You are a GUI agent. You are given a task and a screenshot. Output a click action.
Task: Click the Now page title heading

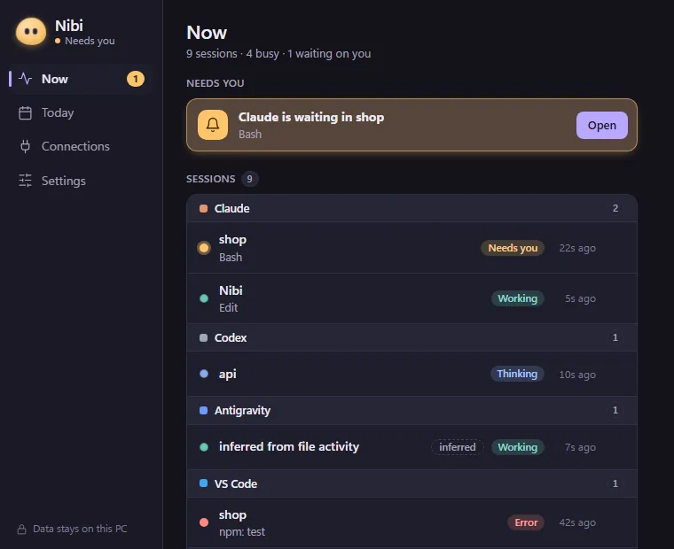pos(207,33)
